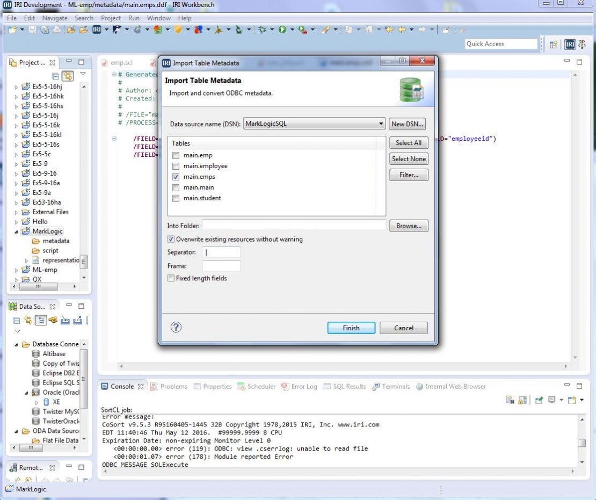596x500 pixels.
Task: Open the Run menu
Action: tap(134, 18)
